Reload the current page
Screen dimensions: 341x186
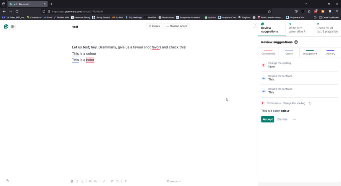click(x=17, y=11)
